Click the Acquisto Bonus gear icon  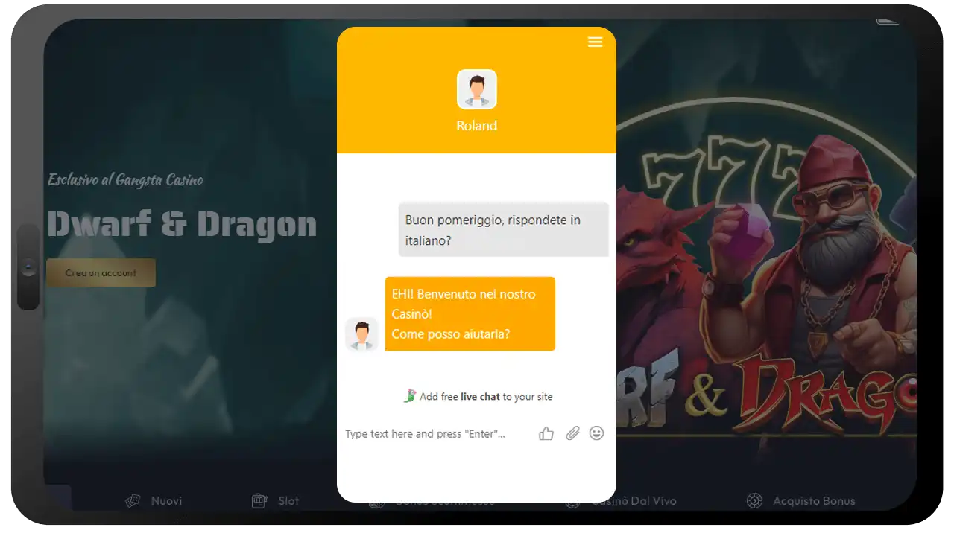pyautogui.click(x=754, y=501)
